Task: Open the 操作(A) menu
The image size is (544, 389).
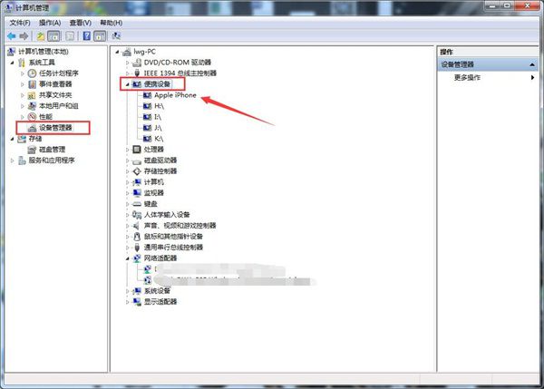Action: 50,23
